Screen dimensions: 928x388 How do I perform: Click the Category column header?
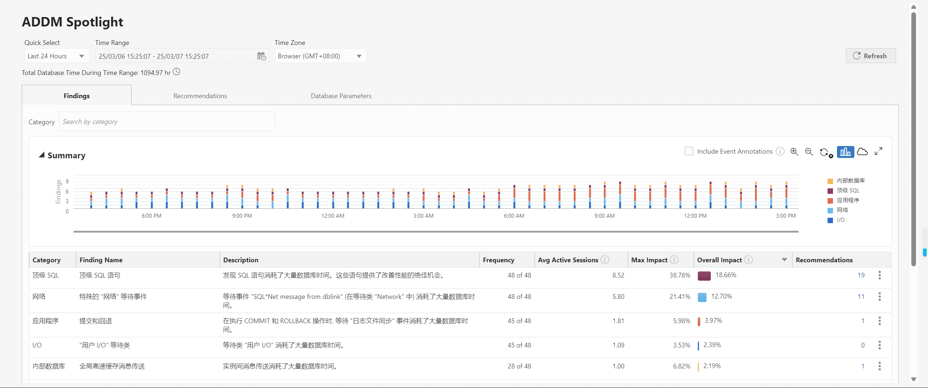52,260
